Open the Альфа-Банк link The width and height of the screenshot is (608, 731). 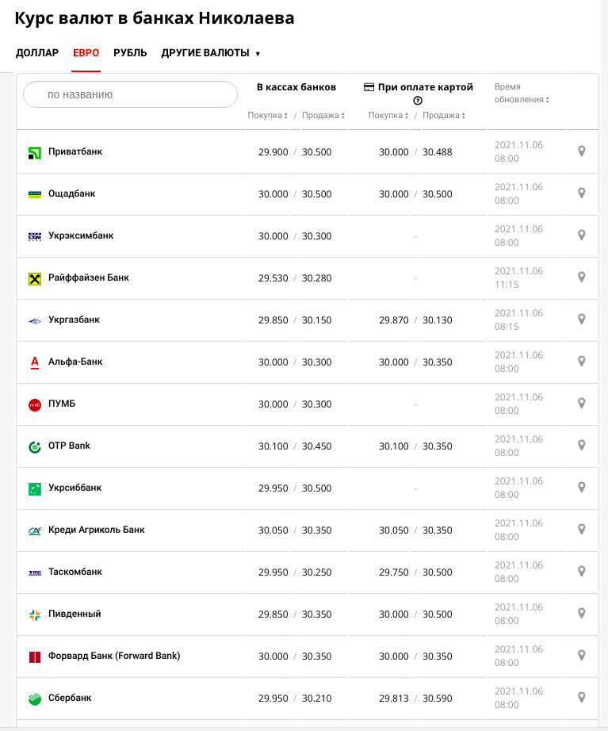(75, 362)
